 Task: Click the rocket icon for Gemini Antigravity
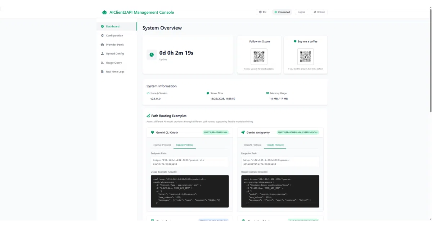243,133
